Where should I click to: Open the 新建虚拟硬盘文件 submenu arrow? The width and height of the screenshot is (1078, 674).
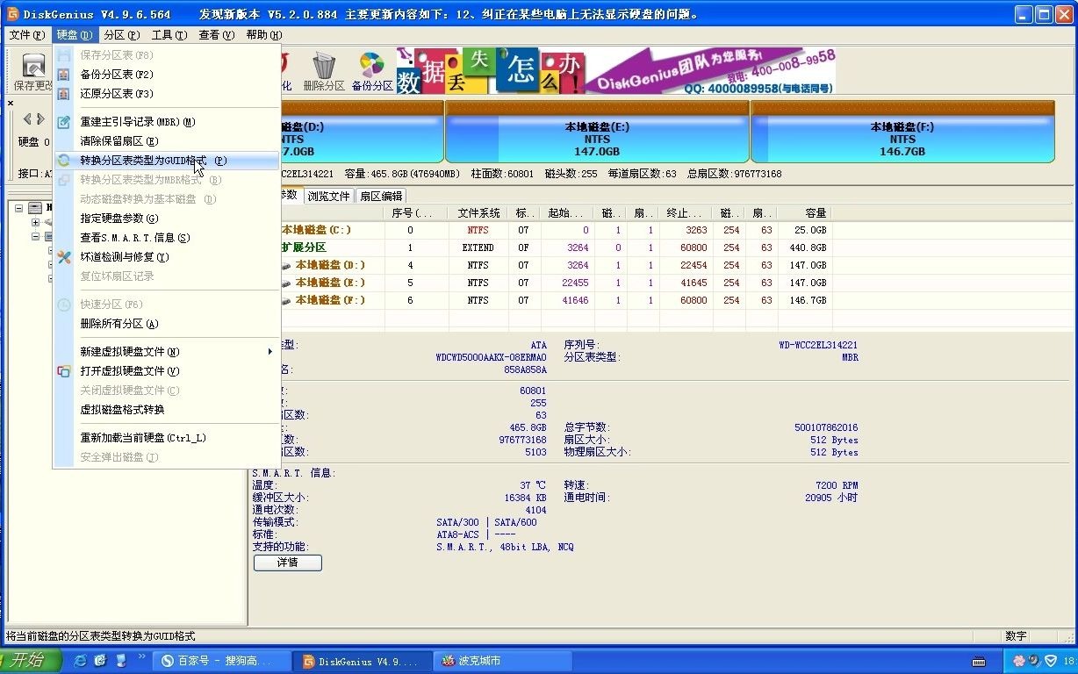pyautogui.click(x=269, y=349)
